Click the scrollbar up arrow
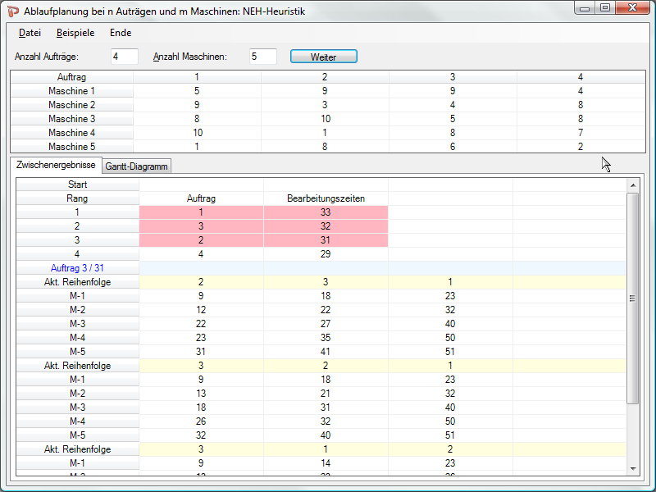 tap(632, 185)
